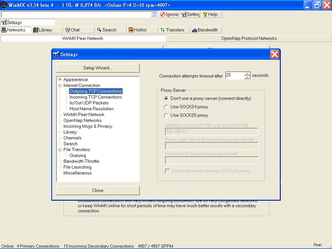Toggle Push host names through SOCKS5 proxy
This screenshot has width=332, height=249.
(x=168, y=171)
